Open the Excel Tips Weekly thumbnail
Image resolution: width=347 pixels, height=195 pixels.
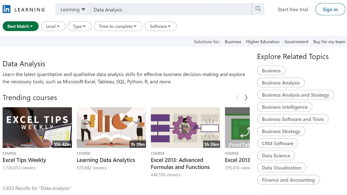coord(37,127)
